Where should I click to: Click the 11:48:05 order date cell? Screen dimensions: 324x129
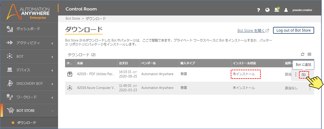click(128, 88)
